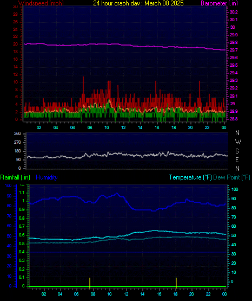The height and width of the screenshot is (301, 252).
Task: Click the sunrise yellow marker near 08 hour
Action: point(90,283)
